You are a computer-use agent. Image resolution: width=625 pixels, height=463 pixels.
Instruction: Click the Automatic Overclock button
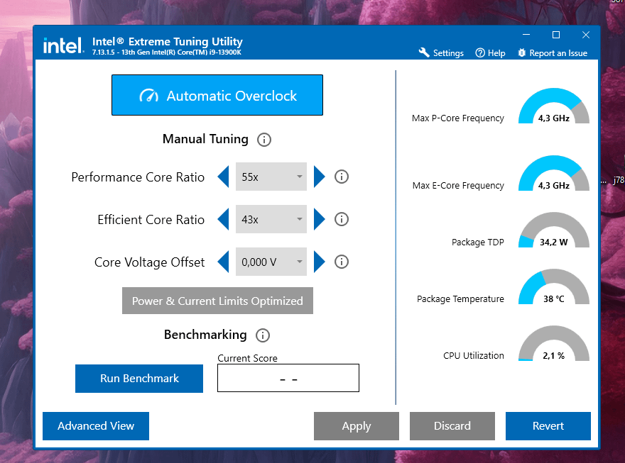[217, 95]
